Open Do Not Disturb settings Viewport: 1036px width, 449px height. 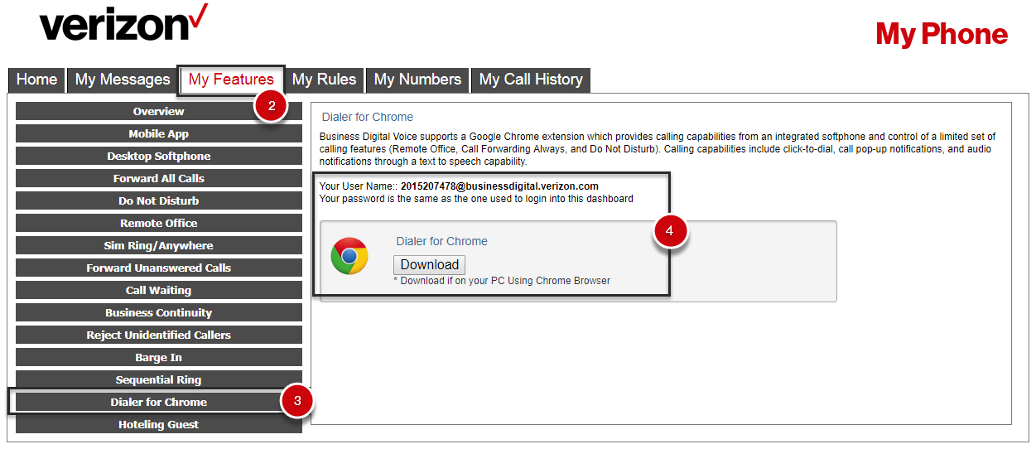pos(159,200)
